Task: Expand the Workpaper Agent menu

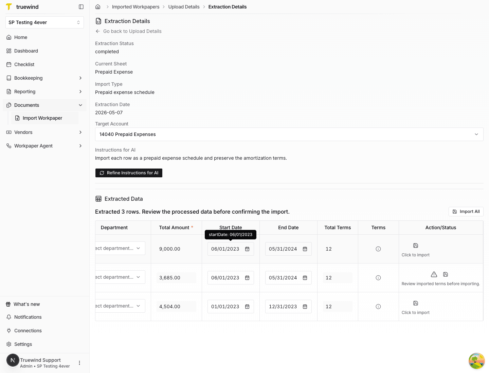Action: 44,146
